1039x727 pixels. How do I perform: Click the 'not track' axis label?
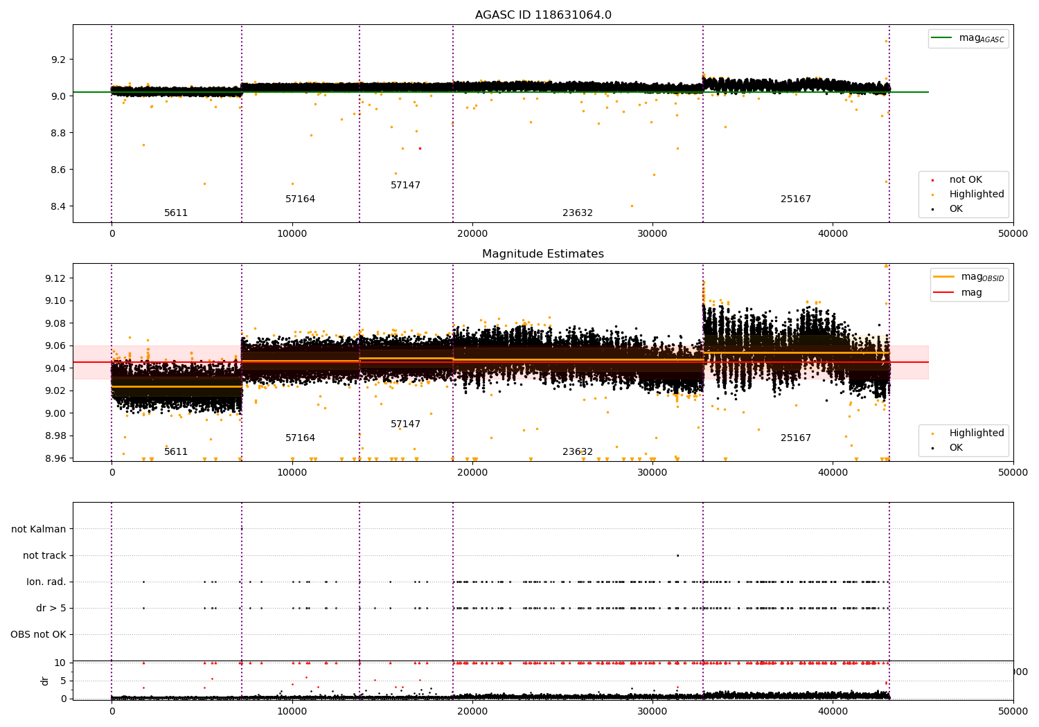click(x=44, y=556)
